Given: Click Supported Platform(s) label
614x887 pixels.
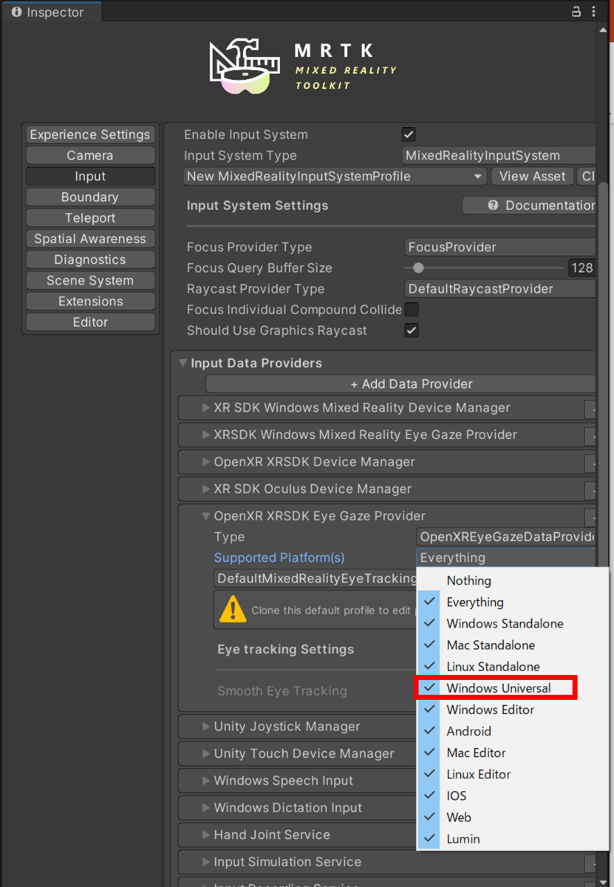Looking at the screenshot, I should 279,558.
